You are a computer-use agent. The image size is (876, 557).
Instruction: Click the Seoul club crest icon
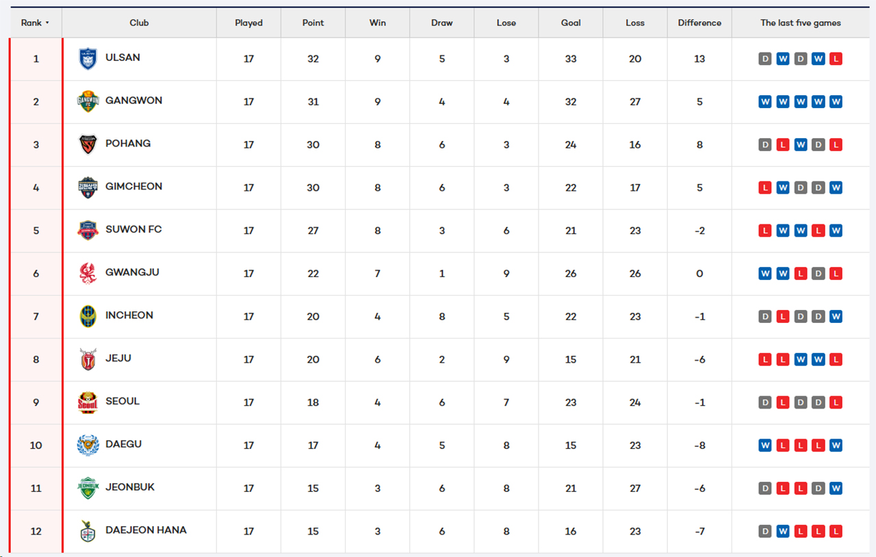pos(88,402)
